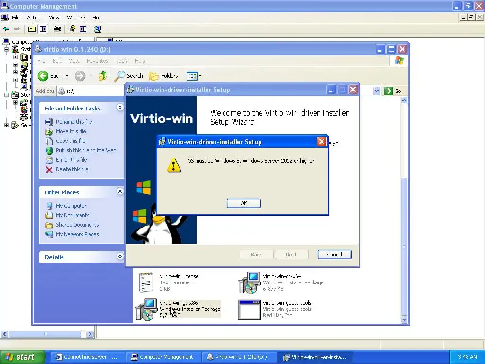
Task: Expand the Services and Applications tree node
Action: click(x=6, y=125)
